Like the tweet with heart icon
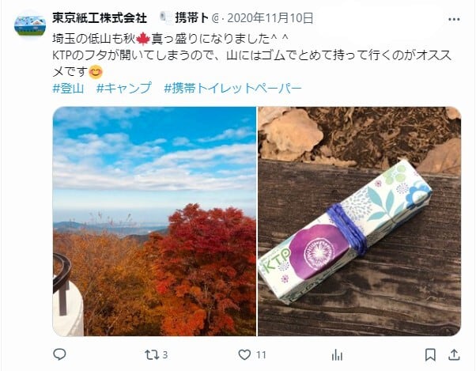476x371 pixels. pyautogui.click(x=244, y=354)
